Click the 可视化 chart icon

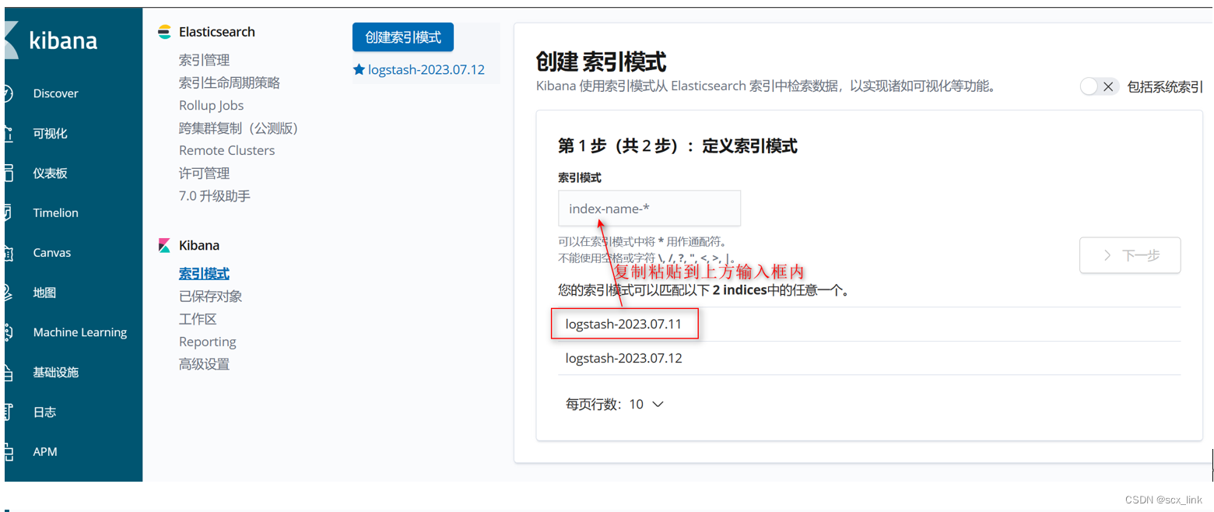tap(9, 134)
